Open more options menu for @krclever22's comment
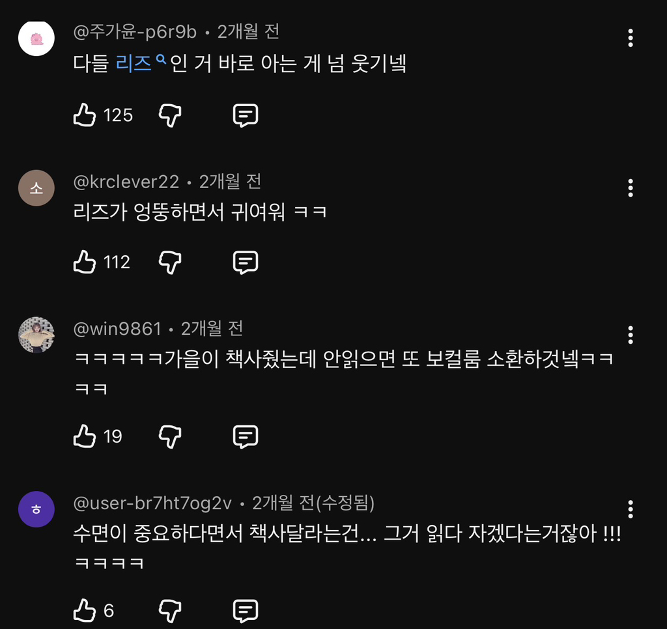The width and height of the screenshot is (667, 629). click(630, 188)
